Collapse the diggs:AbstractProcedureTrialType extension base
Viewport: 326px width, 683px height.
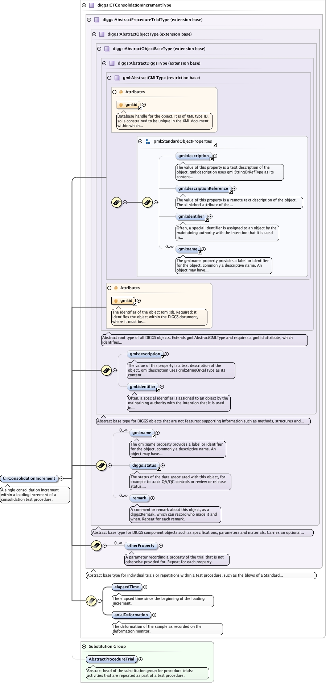click(89, 20)
